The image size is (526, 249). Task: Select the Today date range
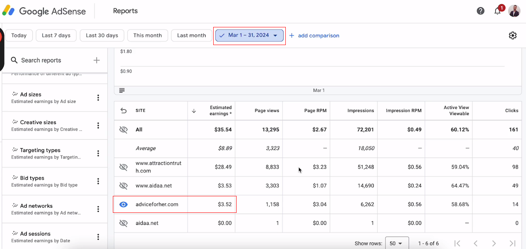pos(19,35)
